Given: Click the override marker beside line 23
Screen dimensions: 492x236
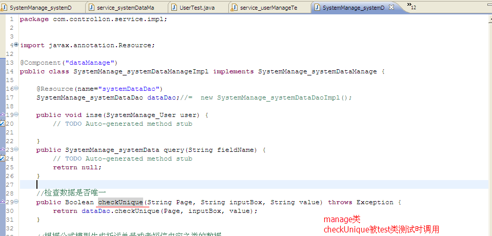Looking at the screenshot, I should point(3,149).
